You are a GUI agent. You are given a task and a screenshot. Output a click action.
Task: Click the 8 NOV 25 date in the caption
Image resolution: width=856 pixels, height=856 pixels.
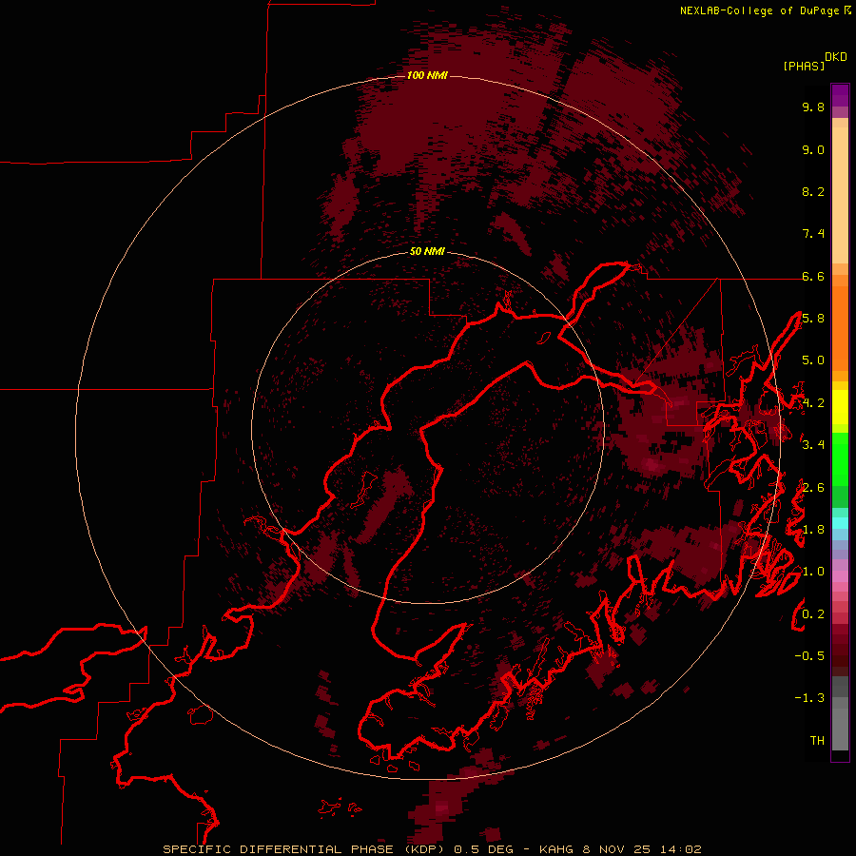[617, 849]
